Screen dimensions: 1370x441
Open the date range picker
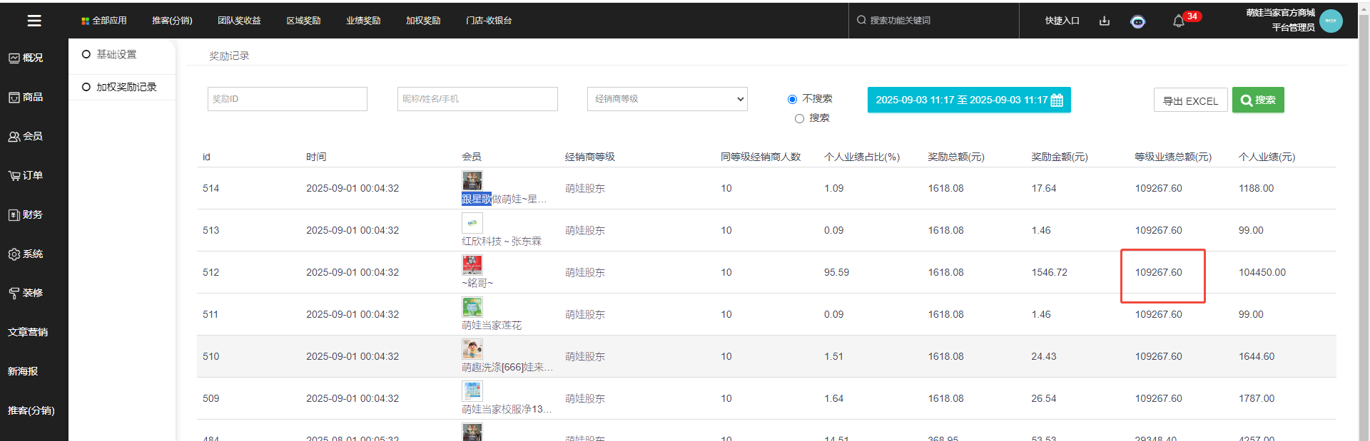click(x=968, y=100)
